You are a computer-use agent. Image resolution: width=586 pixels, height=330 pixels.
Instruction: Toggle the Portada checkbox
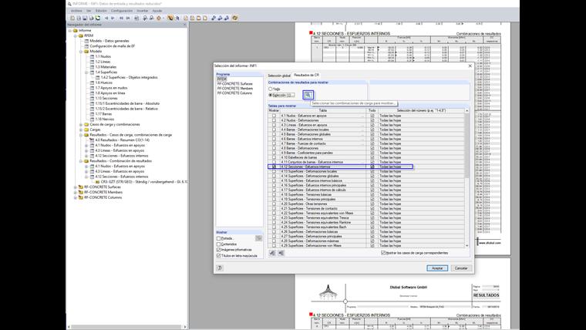[x=219, y=238]
